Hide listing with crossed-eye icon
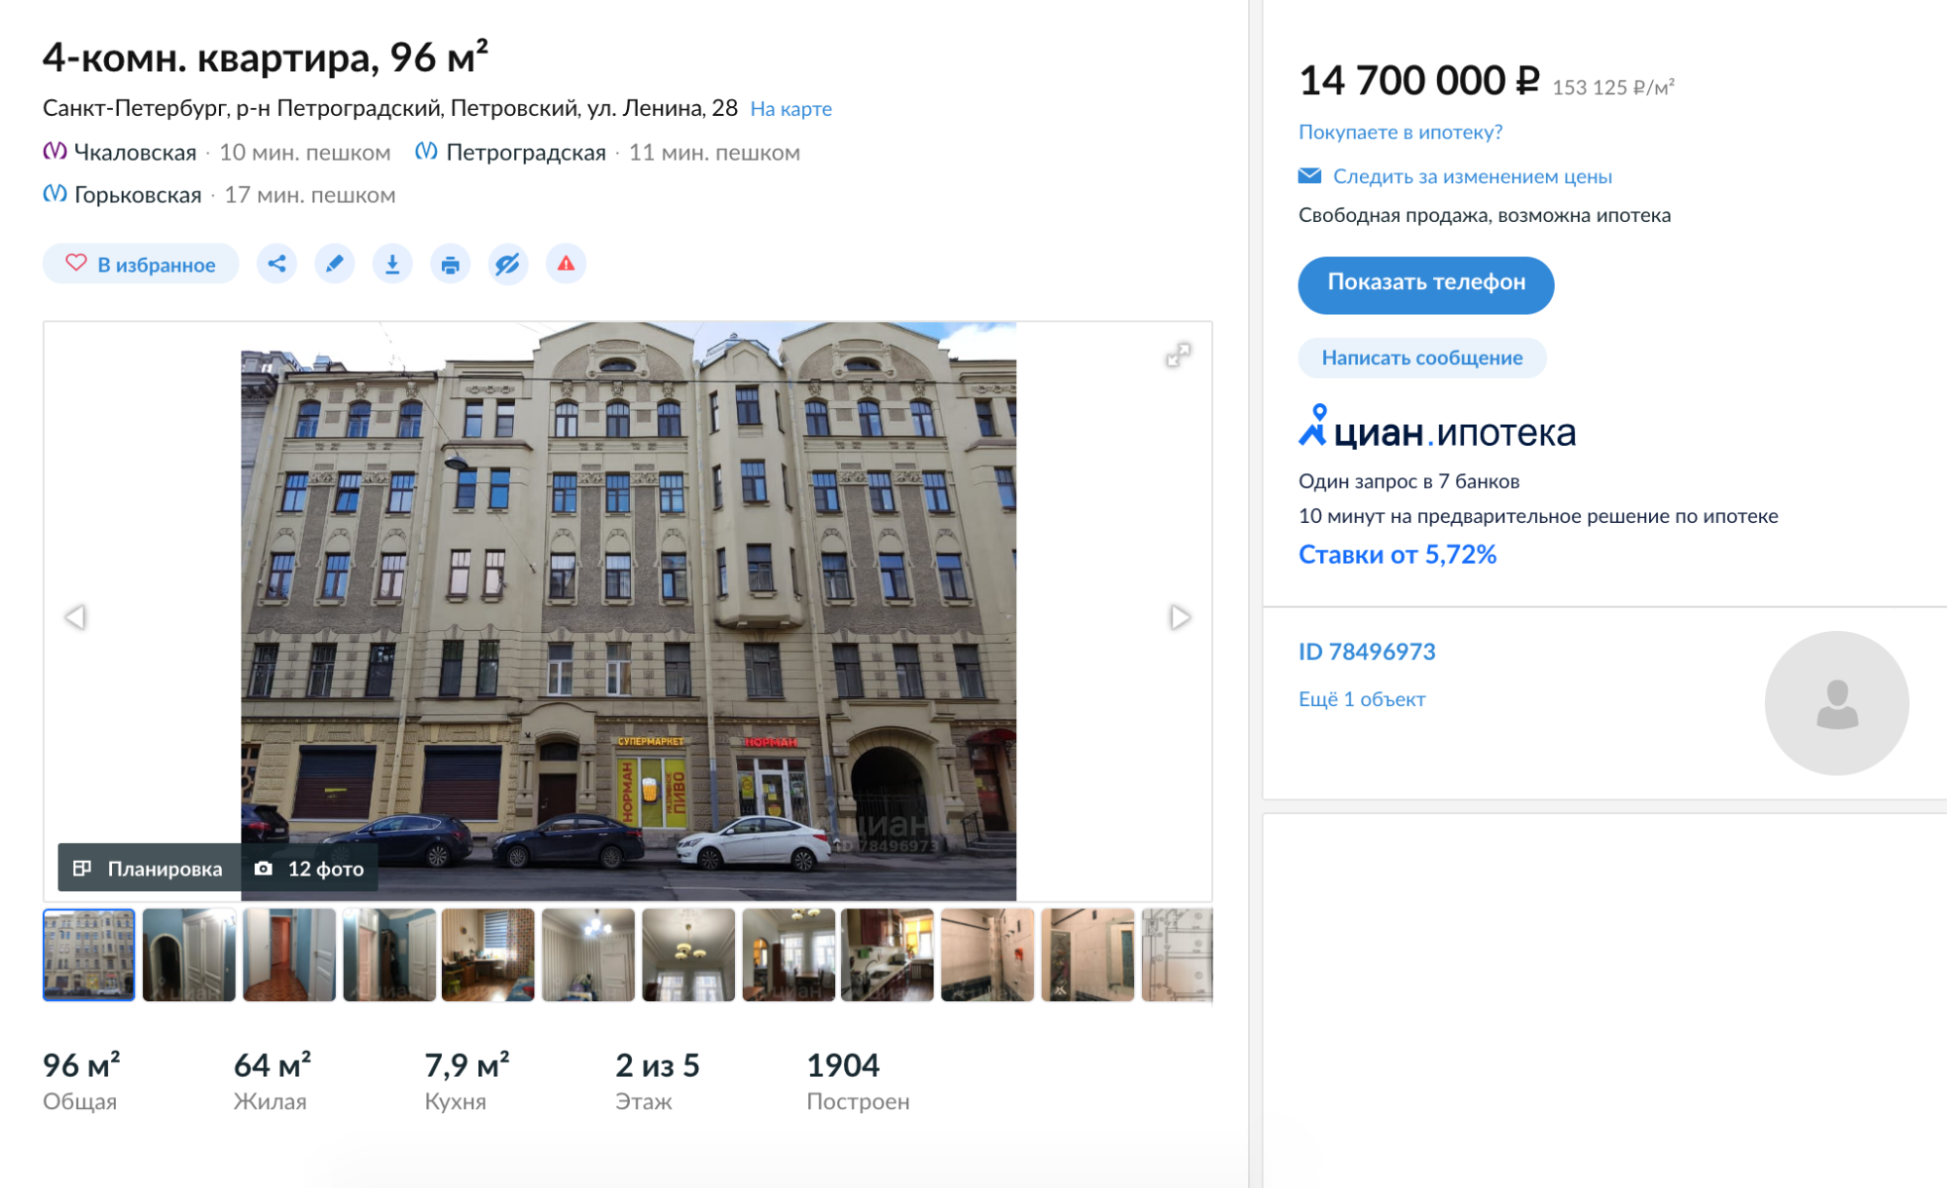The height and width of the screenshot is (1188, 1947). (507, 264)
